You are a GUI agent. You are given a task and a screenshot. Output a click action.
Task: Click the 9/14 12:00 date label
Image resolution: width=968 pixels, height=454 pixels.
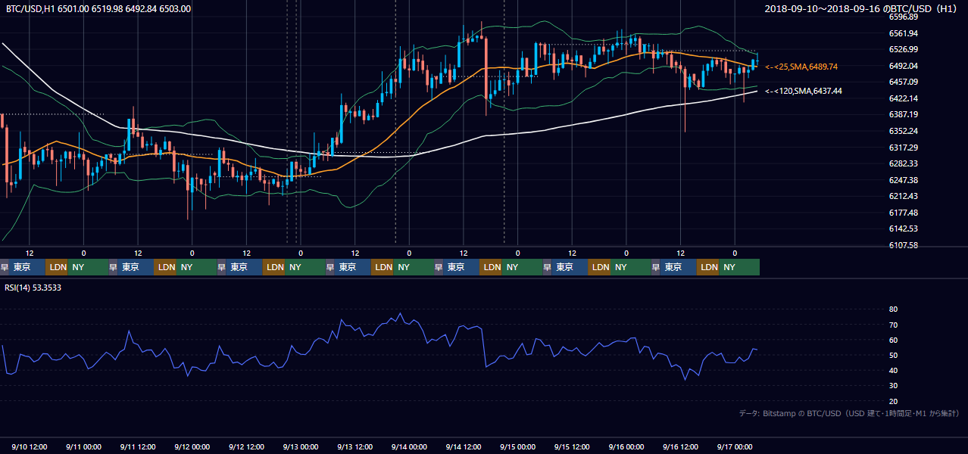click(464, 446)
